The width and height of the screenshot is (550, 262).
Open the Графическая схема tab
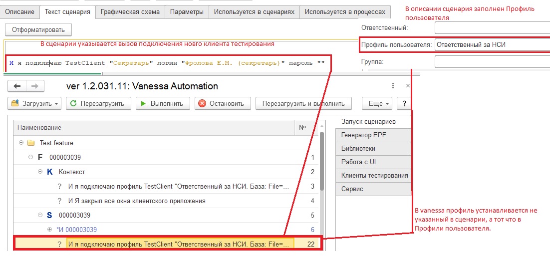pos(130,12)
